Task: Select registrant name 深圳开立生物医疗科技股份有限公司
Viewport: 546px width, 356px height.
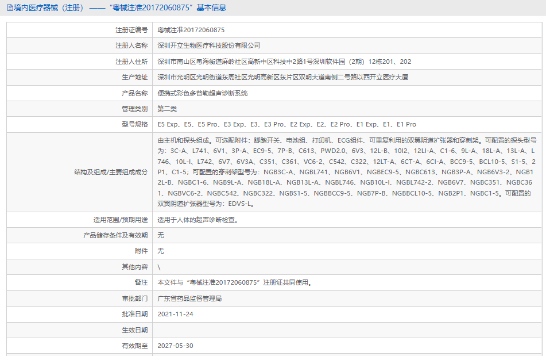Action: (x=209, y=45)
